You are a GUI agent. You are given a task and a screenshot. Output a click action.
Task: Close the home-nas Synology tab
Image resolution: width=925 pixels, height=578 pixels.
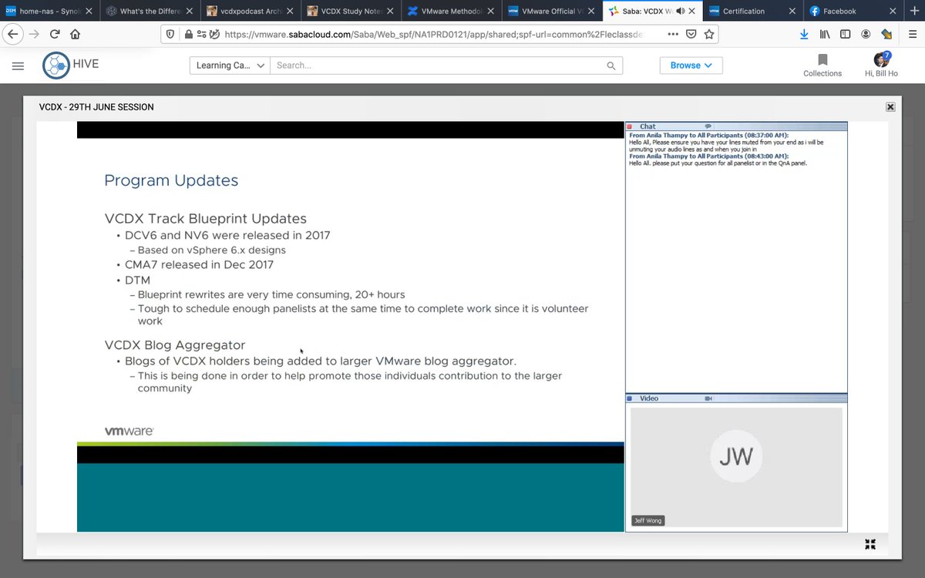pos(87,11)
